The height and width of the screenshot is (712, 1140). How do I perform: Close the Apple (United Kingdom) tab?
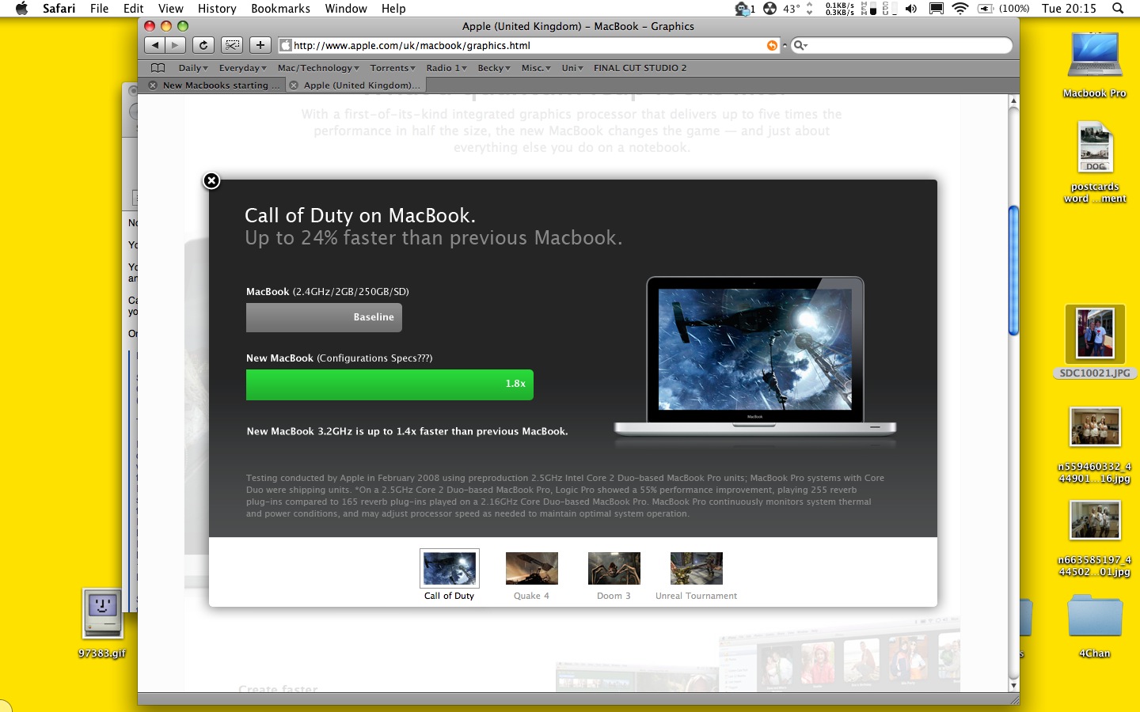point(294,85)
